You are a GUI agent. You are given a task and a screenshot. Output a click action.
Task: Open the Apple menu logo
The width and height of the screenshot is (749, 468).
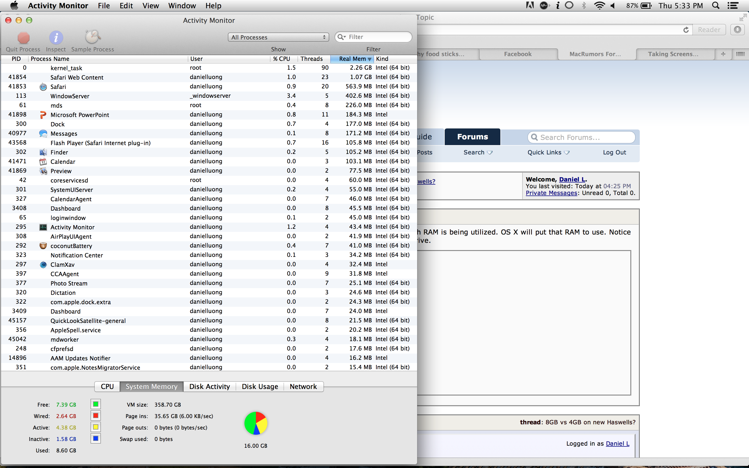pyautogui.click(x=14, y=5)
